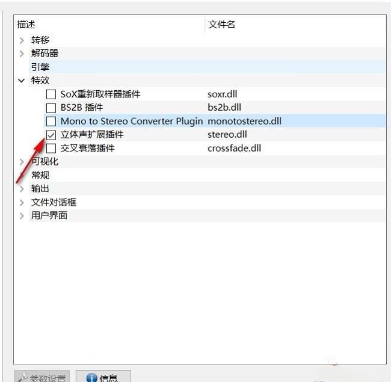The image size is (391, 382).
Task: Expand the 转移 category
Action: pyautogui.click(x=22, y=40)
